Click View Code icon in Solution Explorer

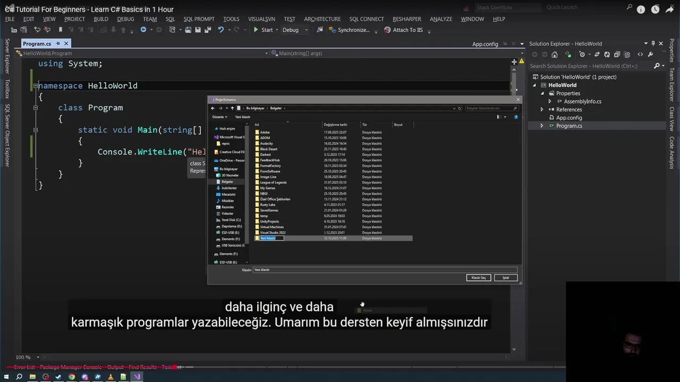click(x=640, y=54)
